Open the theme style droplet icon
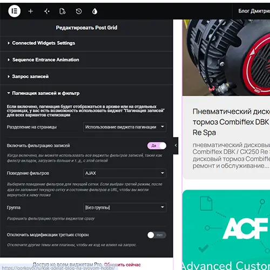Image resolution: width=270 pixels, height=270 pixels. click(x=94, y=11)
